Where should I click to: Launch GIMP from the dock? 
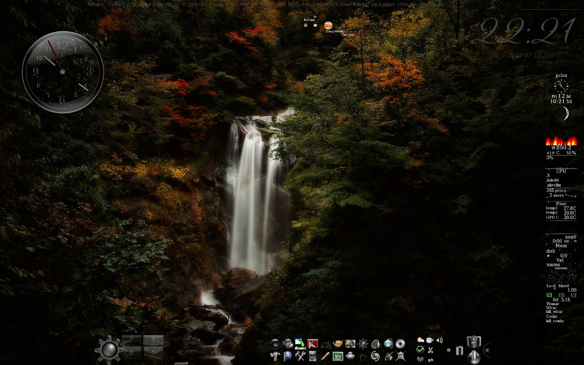pyautogui.click(x=338, y=344)
